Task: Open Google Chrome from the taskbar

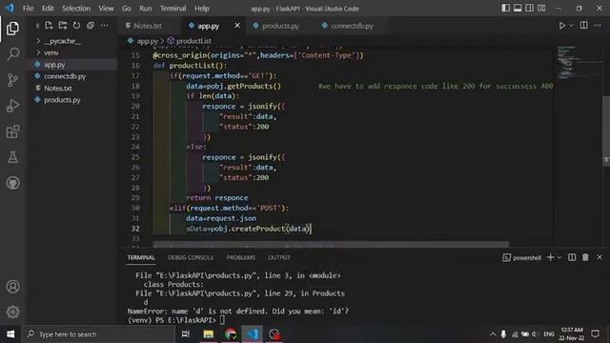Action: click(x=231, y=334)
